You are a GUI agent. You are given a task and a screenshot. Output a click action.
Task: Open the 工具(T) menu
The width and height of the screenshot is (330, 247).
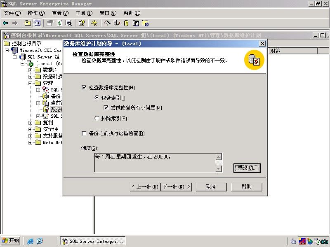click(x=84, y=13)
